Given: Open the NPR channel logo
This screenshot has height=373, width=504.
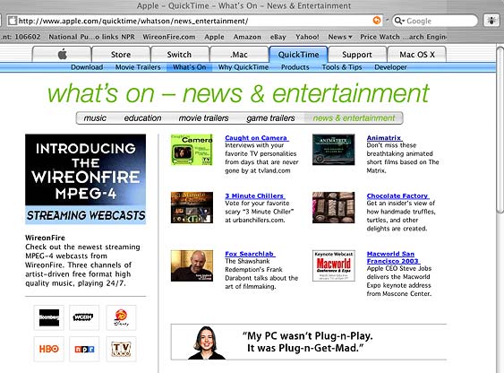Looking at the screenshot, I should click(84, 349).
